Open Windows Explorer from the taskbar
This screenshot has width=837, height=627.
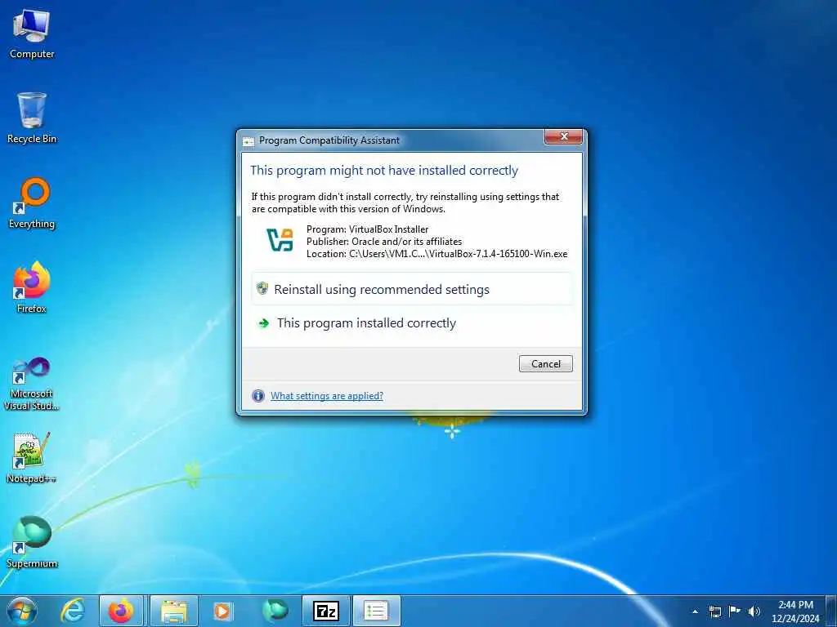(x=174, y=611)
